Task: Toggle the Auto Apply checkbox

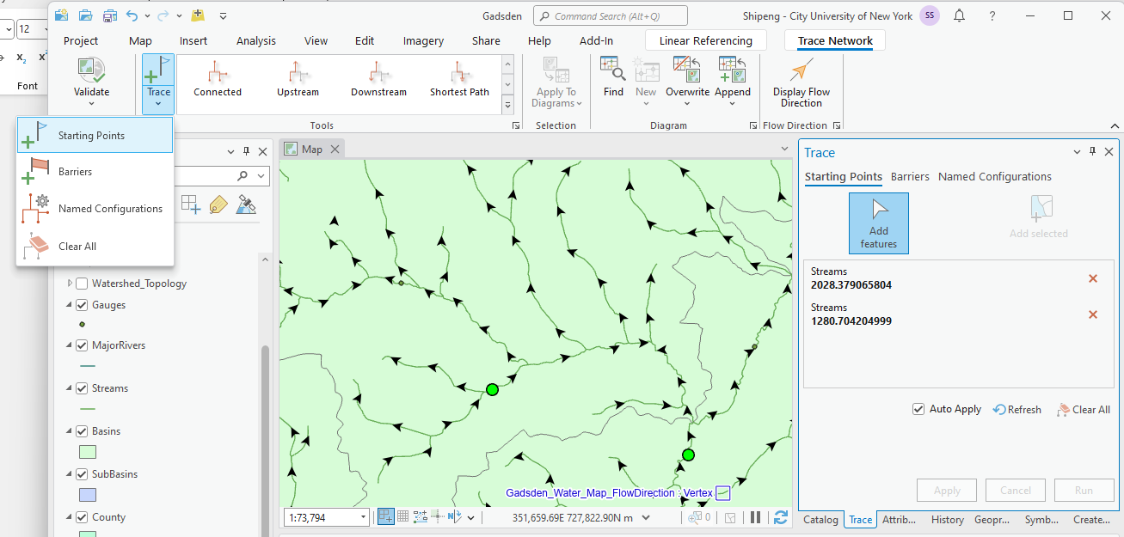Action: point(918,409)
